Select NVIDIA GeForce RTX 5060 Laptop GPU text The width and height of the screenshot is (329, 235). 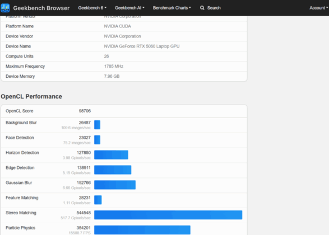click(142, 46)
